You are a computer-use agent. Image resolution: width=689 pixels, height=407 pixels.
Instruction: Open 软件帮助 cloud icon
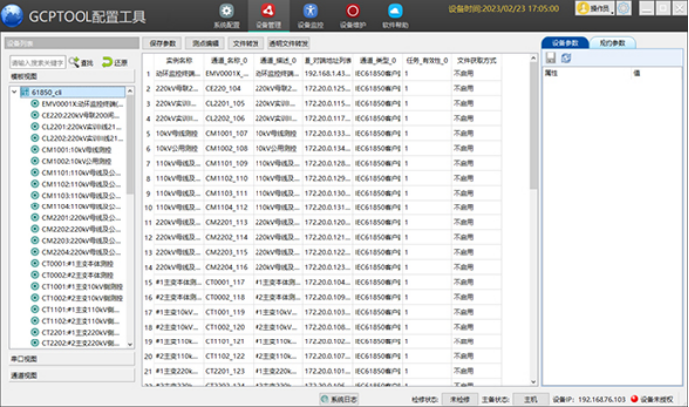(395, 14)
